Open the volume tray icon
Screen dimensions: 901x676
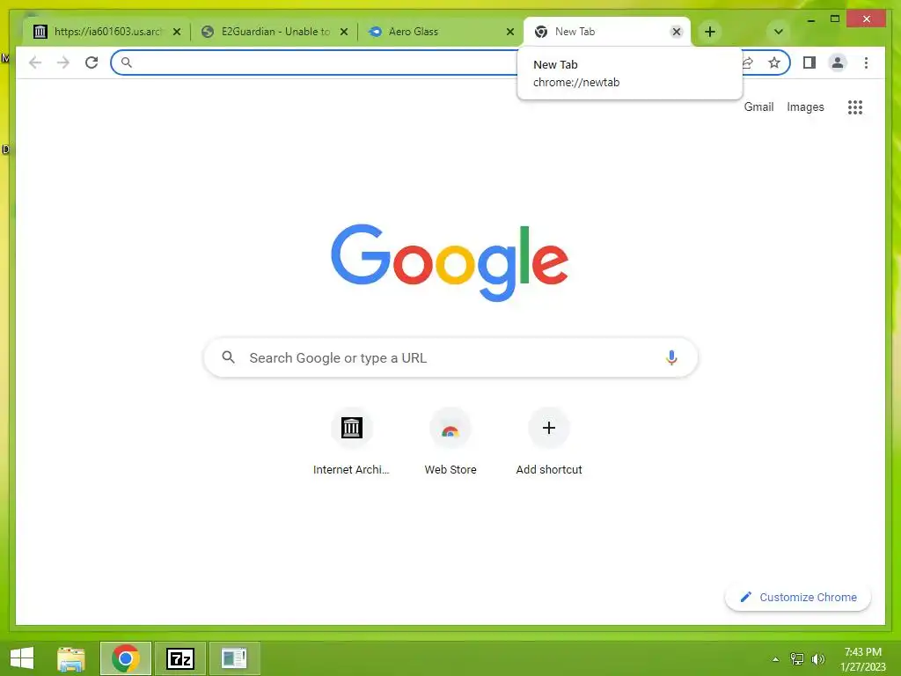click(x=818, y=659)
